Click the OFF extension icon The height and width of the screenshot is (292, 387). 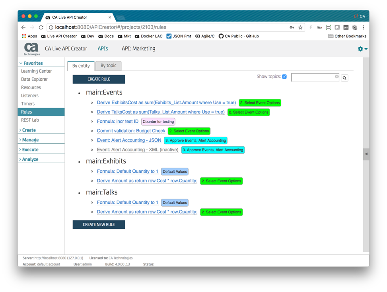(346, 27)
